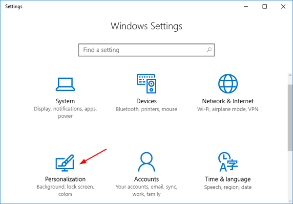Maximize the Settings window

265,7
